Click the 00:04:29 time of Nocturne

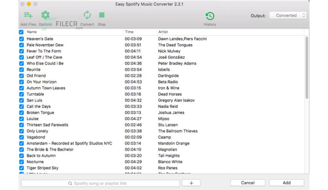click(x=133, y=162)
